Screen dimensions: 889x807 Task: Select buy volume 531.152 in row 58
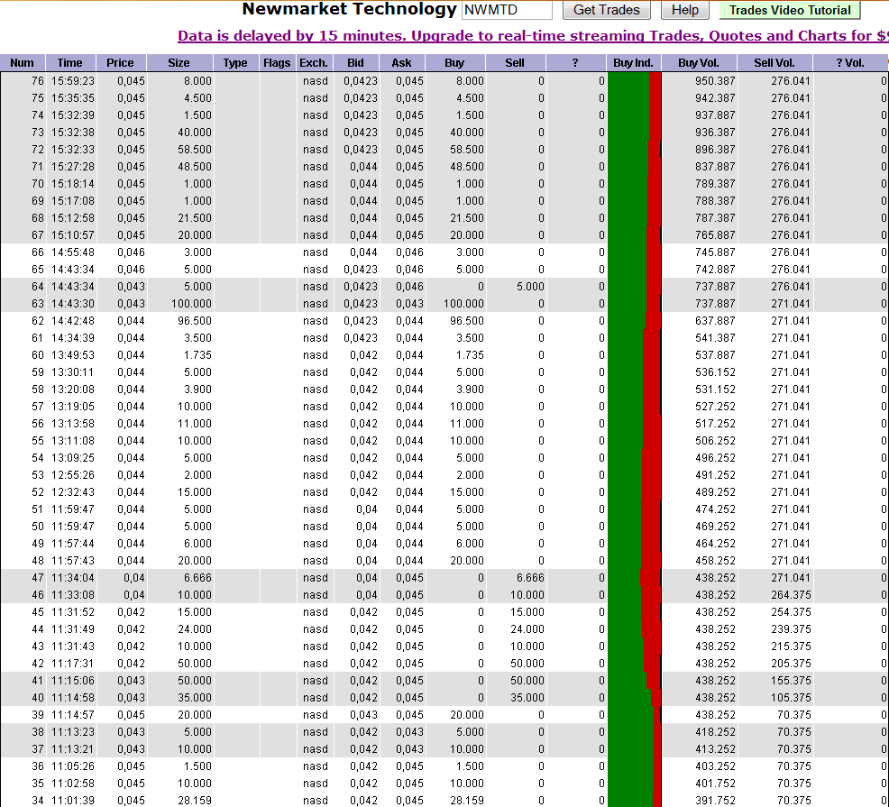715,390
